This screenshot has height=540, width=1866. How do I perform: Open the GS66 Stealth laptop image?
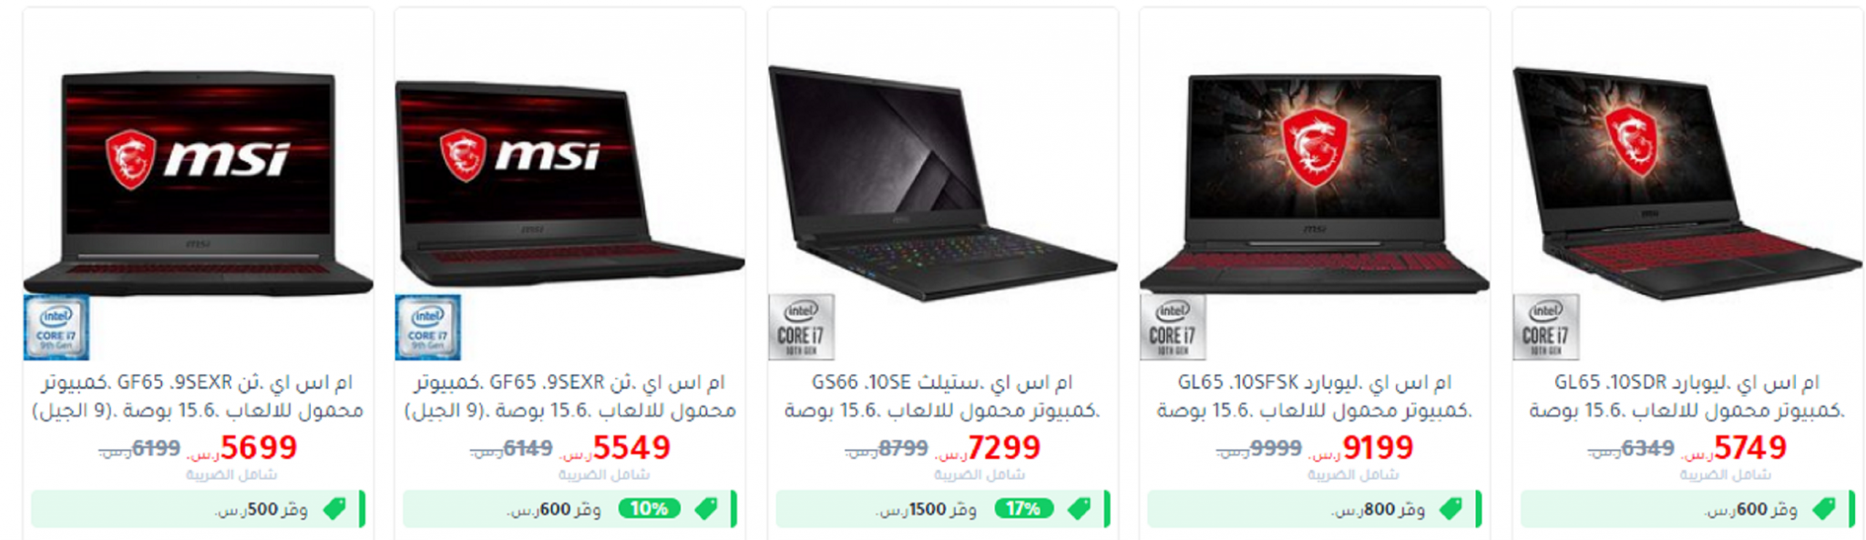(x=942, y=182)
